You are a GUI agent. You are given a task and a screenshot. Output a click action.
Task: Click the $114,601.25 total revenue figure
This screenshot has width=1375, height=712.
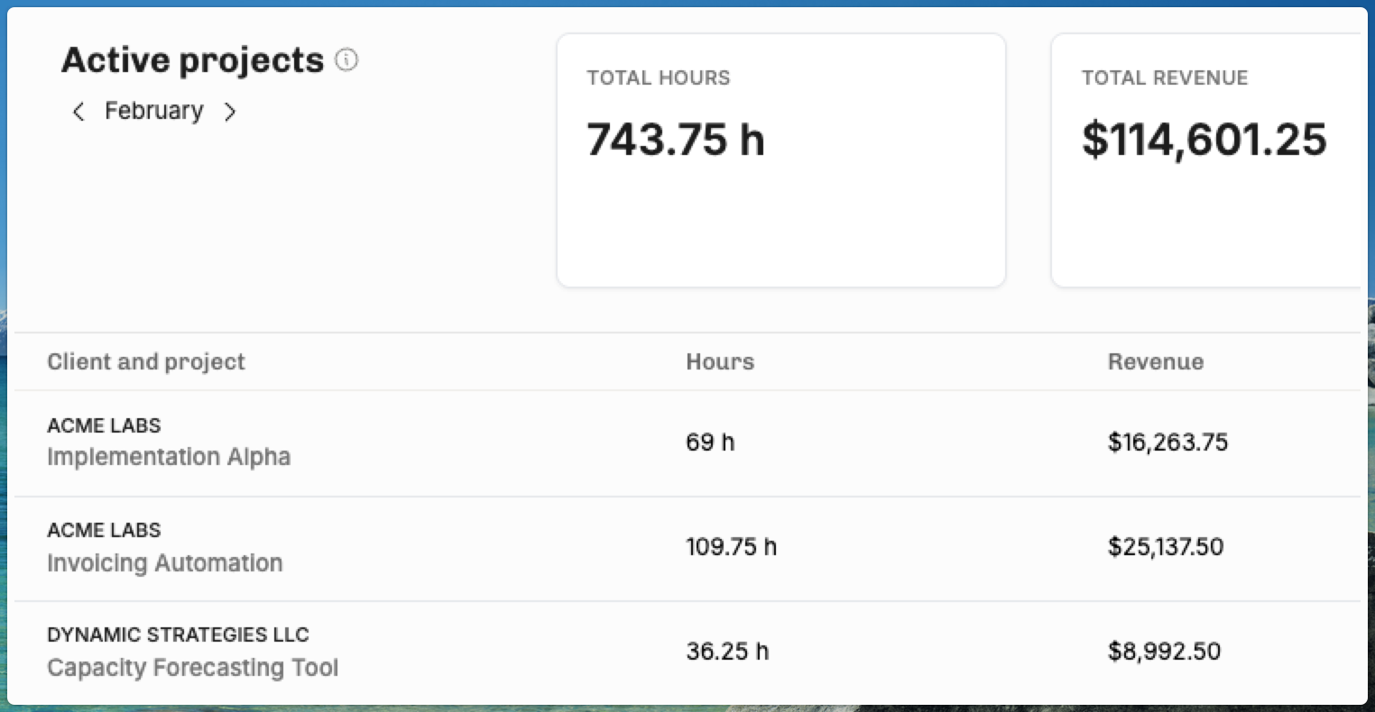(1204, 140)
